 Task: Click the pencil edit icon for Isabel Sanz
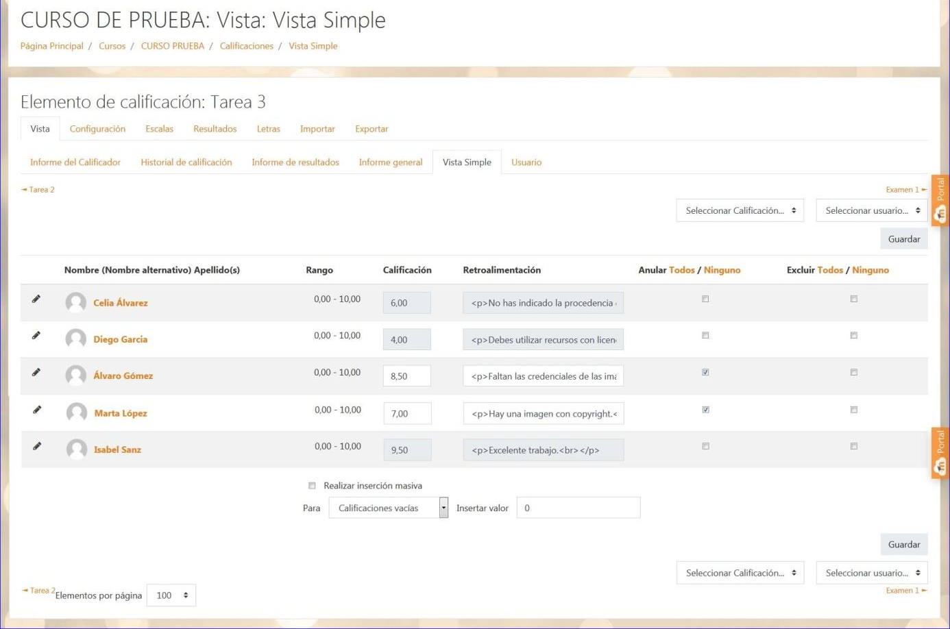tap(37, 446)
